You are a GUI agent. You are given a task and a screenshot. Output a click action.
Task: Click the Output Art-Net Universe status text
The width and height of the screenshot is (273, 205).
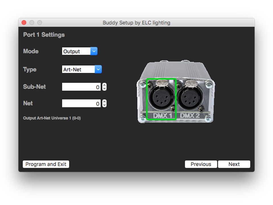point(52,118)
